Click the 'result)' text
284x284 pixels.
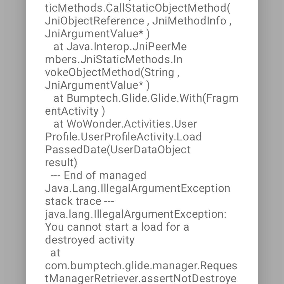[x=61, y=163]
